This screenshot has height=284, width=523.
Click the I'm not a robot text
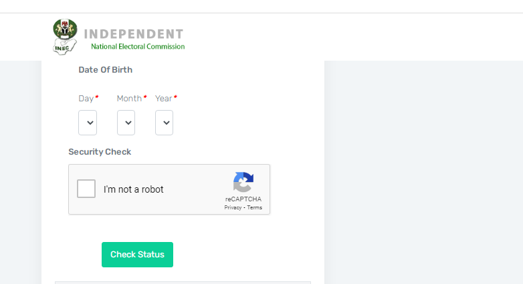[133, 189]
